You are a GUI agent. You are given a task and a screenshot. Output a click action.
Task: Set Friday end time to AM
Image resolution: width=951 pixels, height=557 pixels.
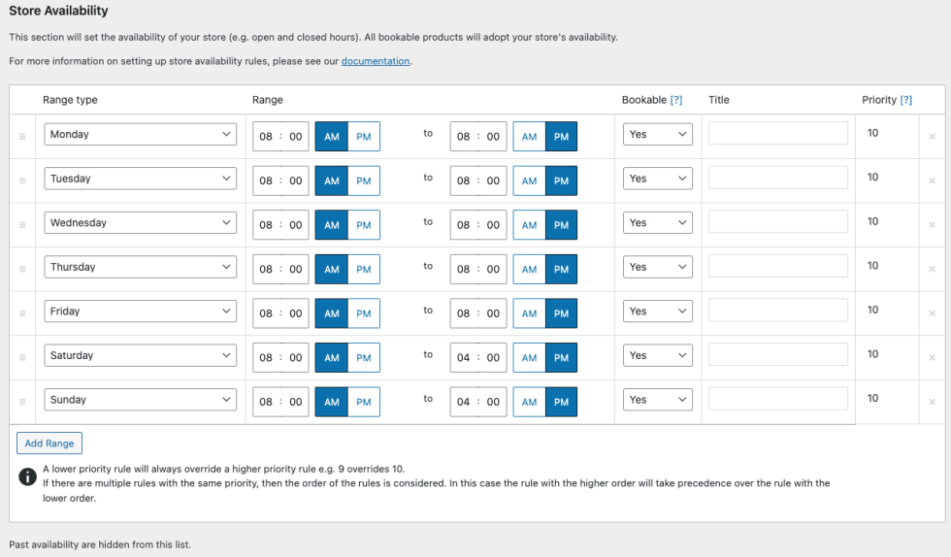click(529, 313)
